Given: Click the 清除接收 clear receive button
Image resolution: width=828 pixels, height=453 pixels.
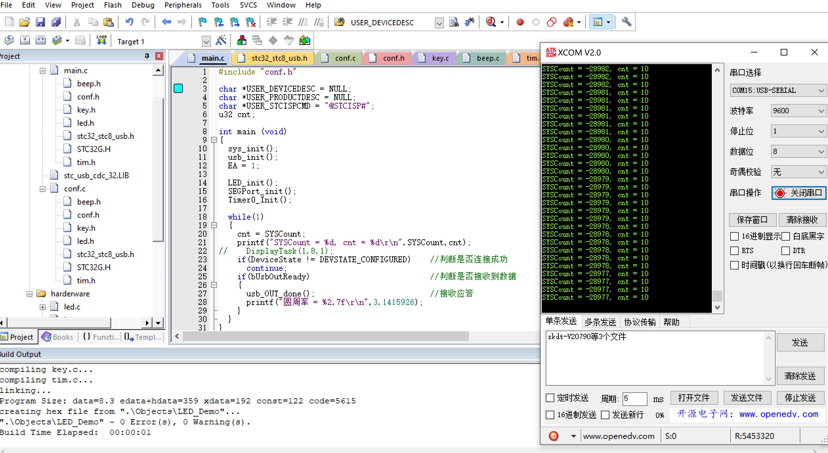Looking at the screenshot, I should pyautogui.click(x=802, y=220).
